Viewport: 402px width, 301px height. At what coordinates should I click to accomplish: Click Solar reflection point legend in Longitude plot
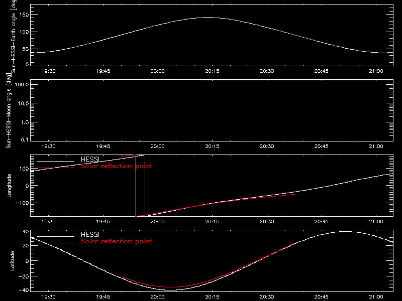116,166
